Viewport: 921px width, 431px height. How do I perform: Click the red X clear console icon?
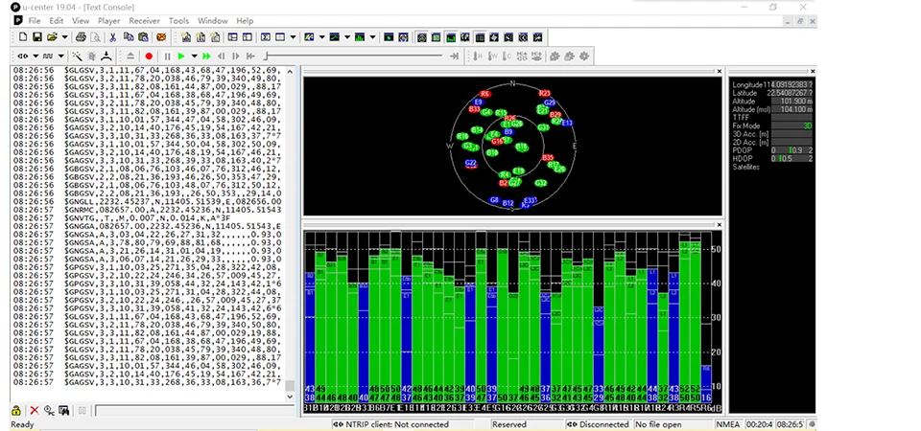click(x=34, y=411)
